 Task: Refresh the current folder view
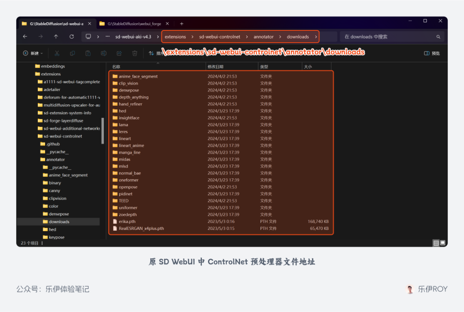point(72,37)
